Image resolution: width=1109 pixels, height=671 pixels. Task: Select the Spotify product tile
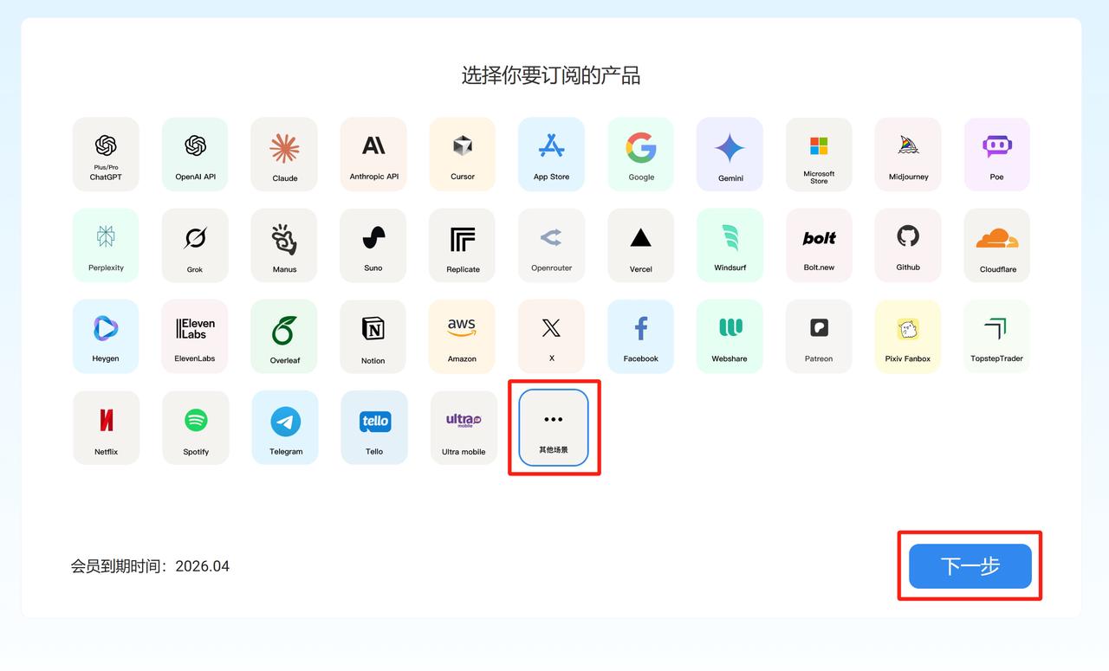196,428
